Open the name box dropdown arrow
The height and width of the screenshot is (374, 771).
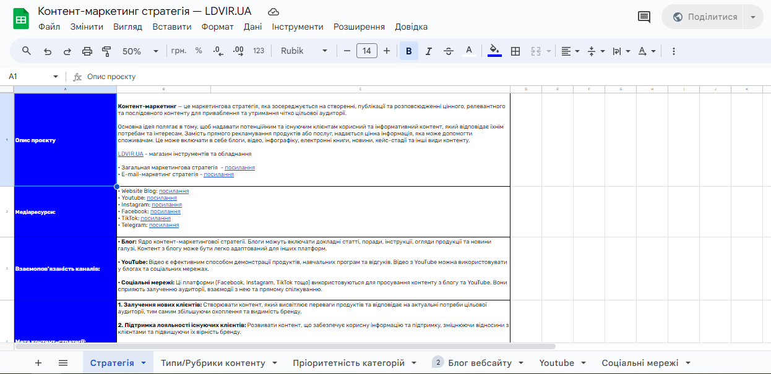56,77
